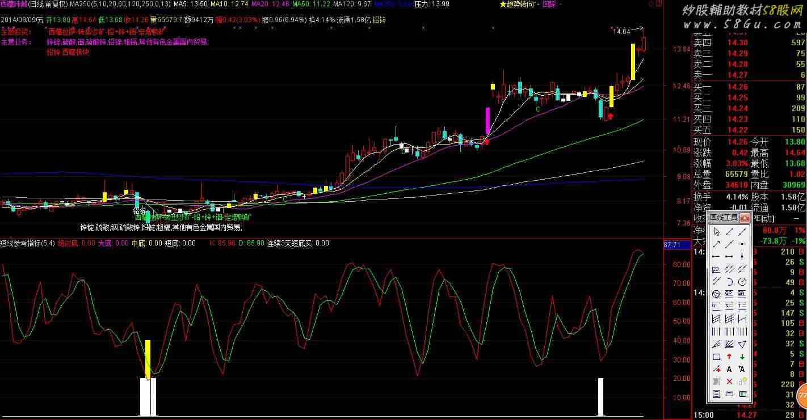The width and height of the screenshot is (807, 420).
Task: Click the yellow signal bar in indicator panel
Action: tap(148, 359)
